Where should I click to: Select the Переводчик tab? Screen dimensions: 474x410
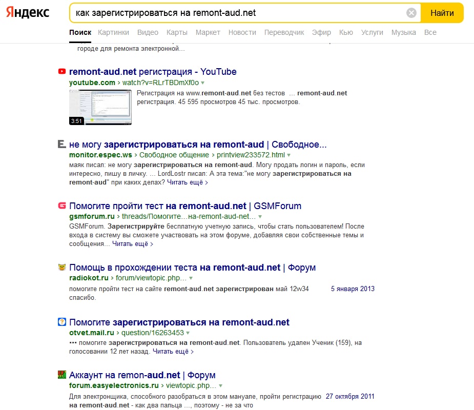click(x=284, y=32)
